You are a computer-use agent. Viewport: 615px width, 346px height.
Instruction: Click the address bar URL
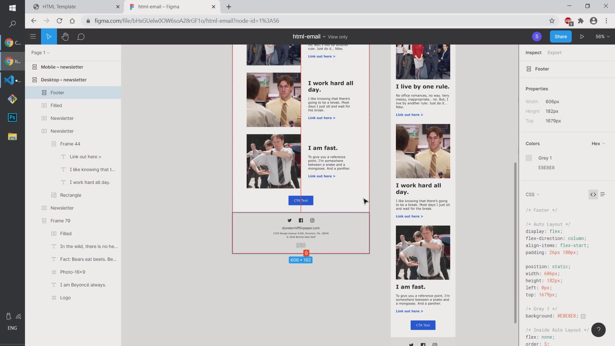(187, 21)
